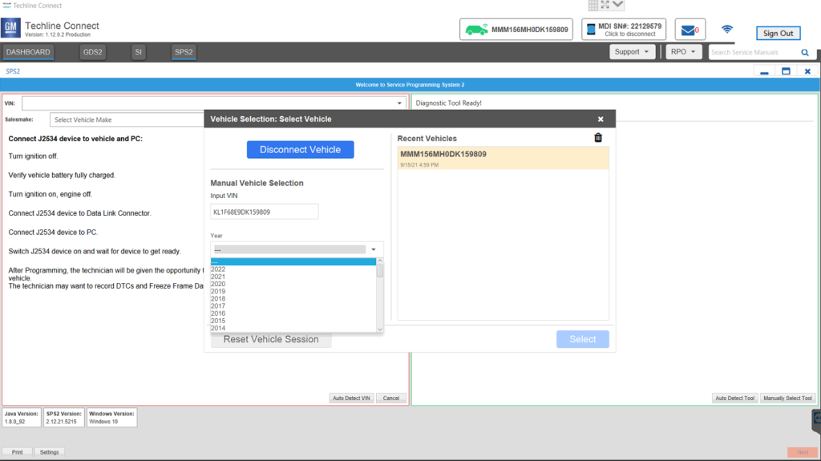Screen dimensions: 821x461
Task: Expand the RPO dropdown
Action: [x=683, y=52]
